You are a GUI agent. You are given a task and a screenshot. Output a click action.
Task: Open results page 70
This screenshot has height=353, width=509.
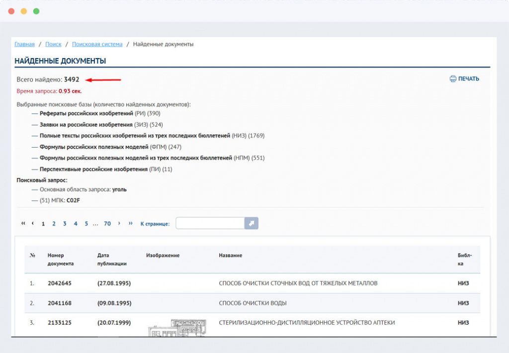click(x=107, y=224)
